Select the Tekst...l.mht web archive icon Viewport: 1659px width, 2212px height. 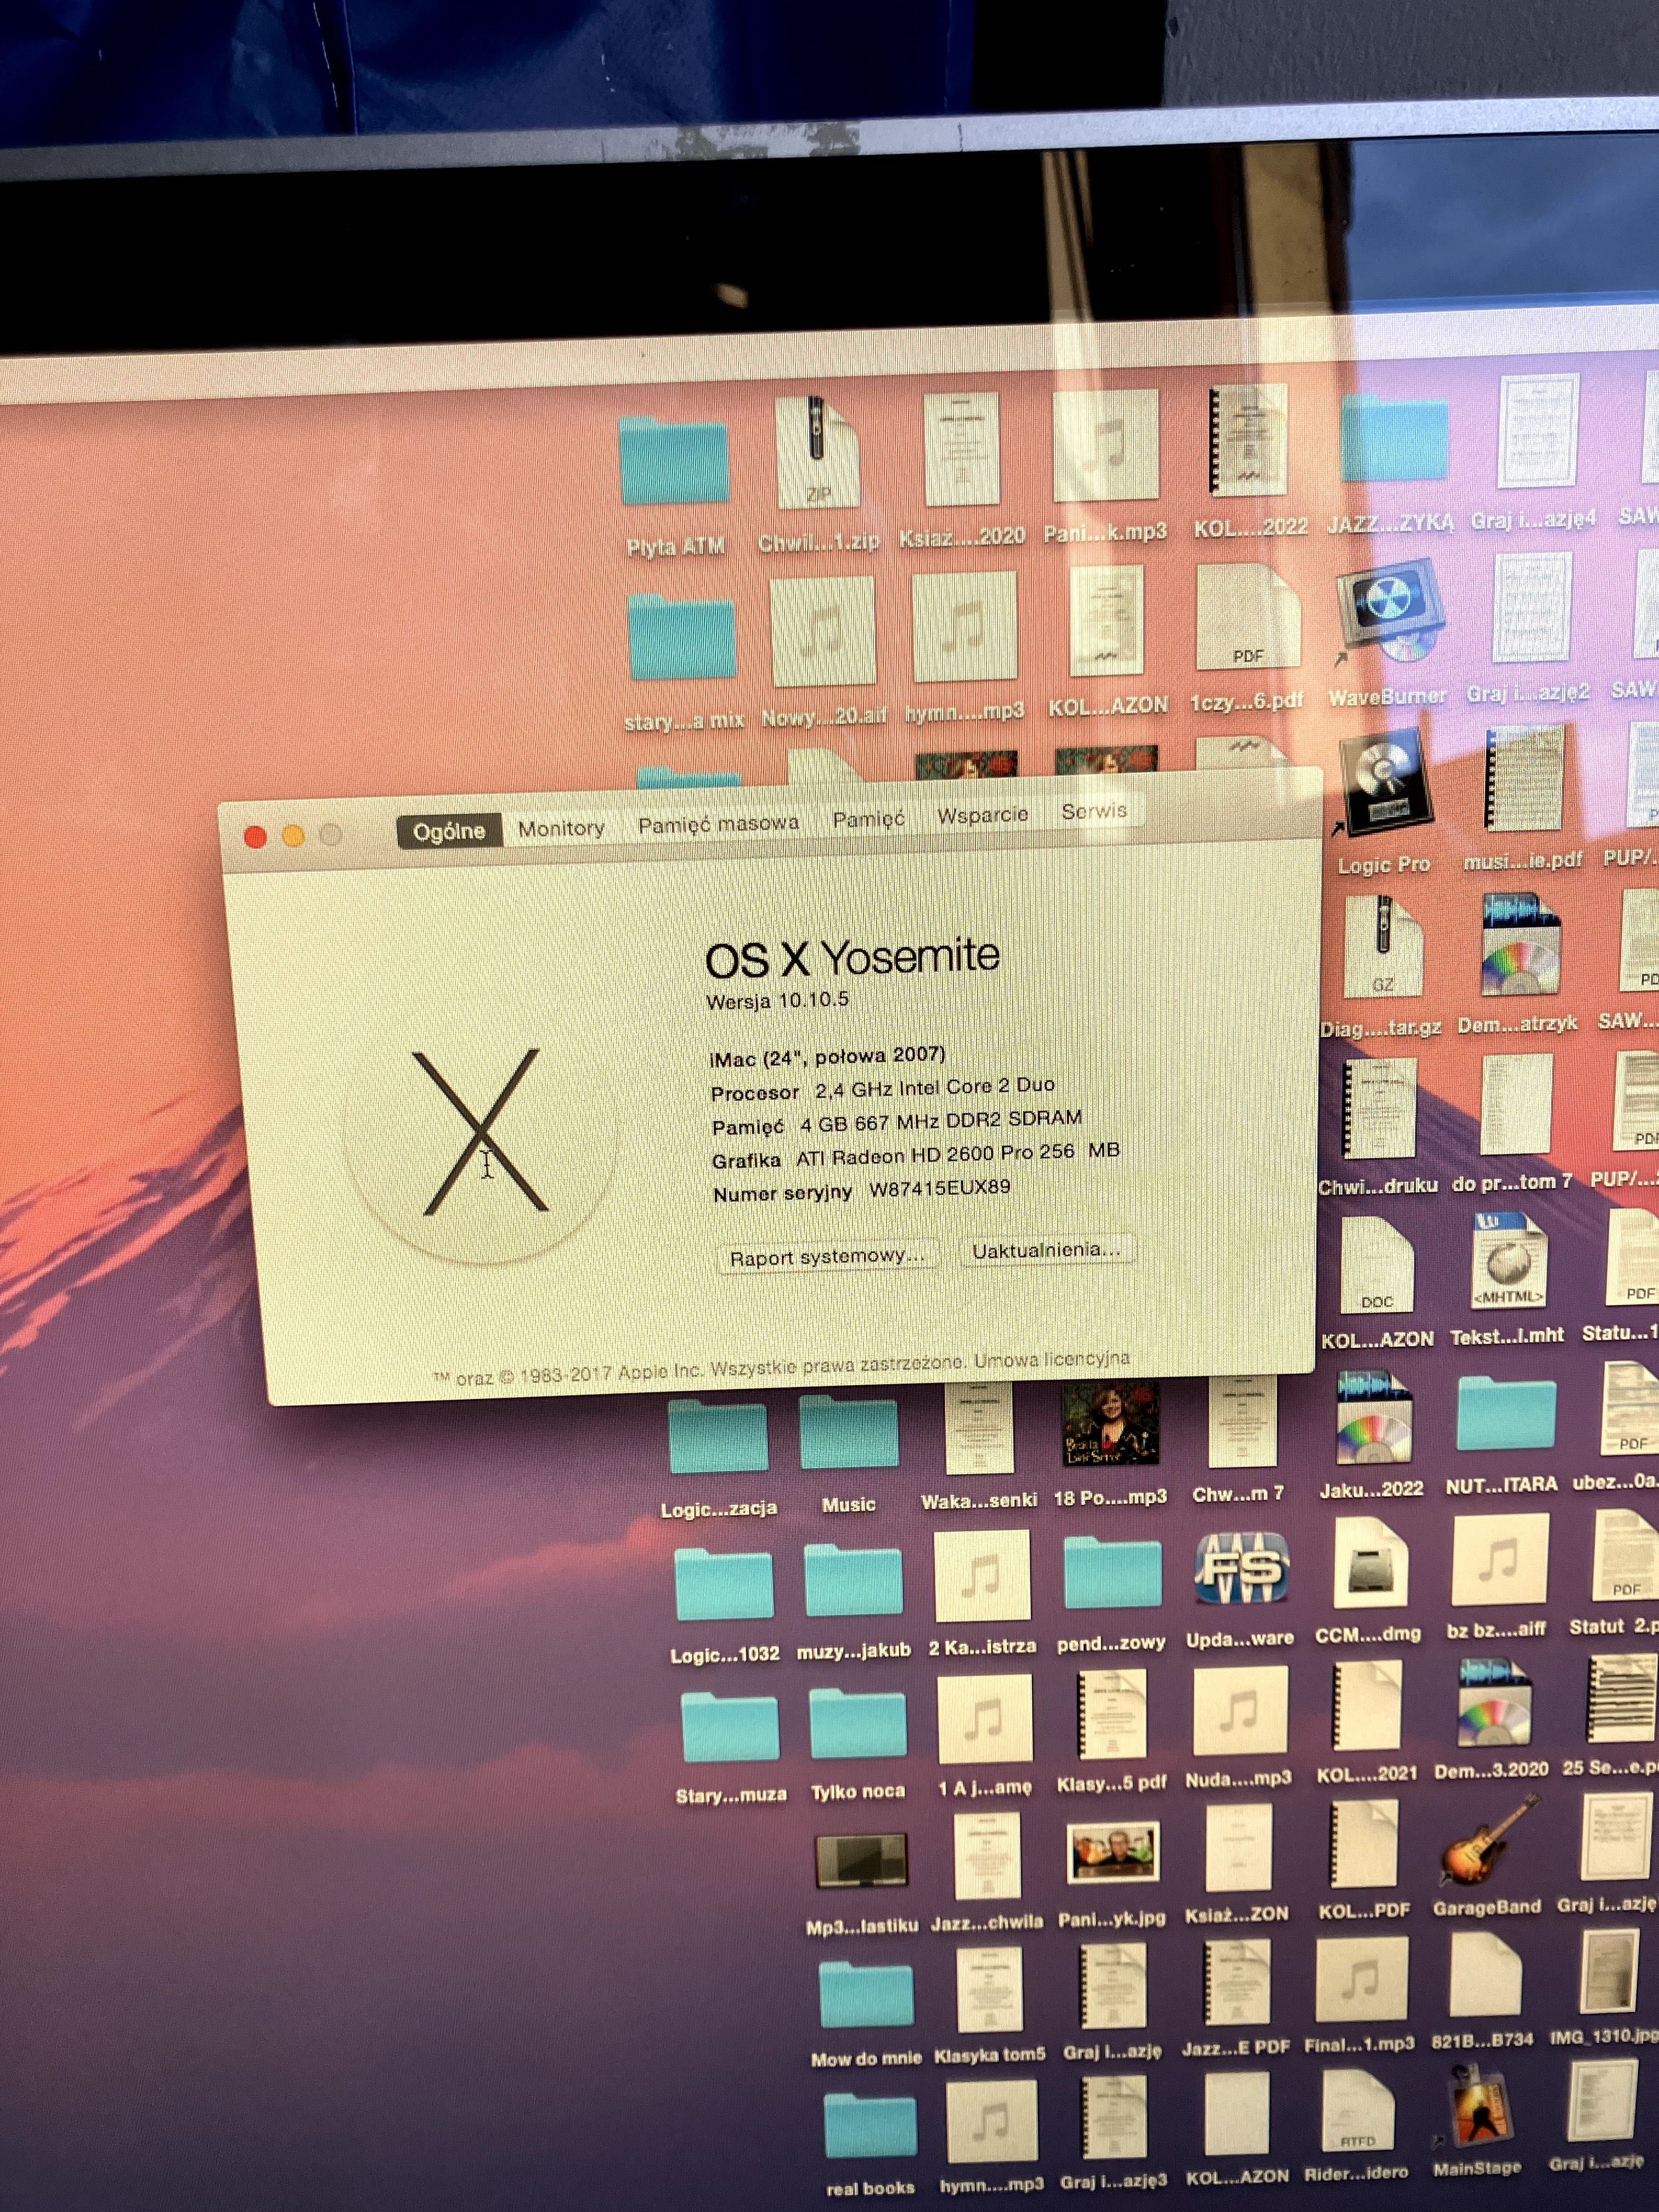[x=1508, y=1261]
